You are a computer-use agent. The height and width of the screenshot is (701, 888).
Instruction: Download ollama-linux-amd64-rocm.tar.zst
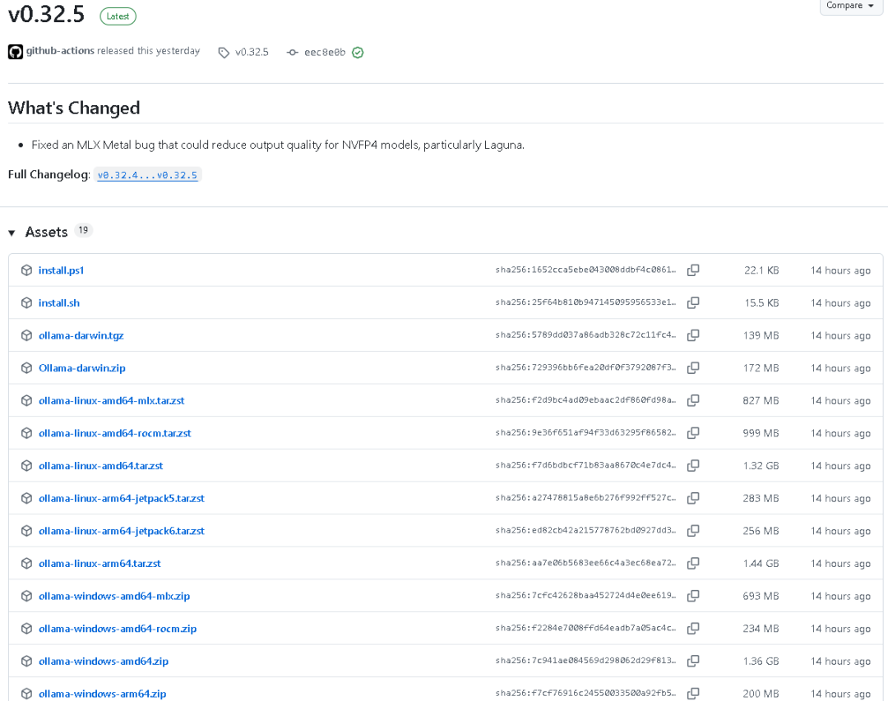[115, 433]
